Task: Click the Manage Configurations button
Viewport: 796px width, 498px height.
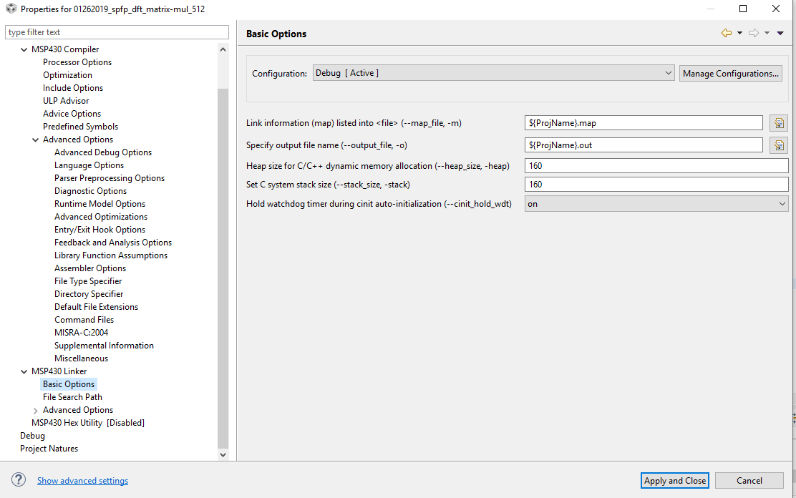Action: click(730, 72)
